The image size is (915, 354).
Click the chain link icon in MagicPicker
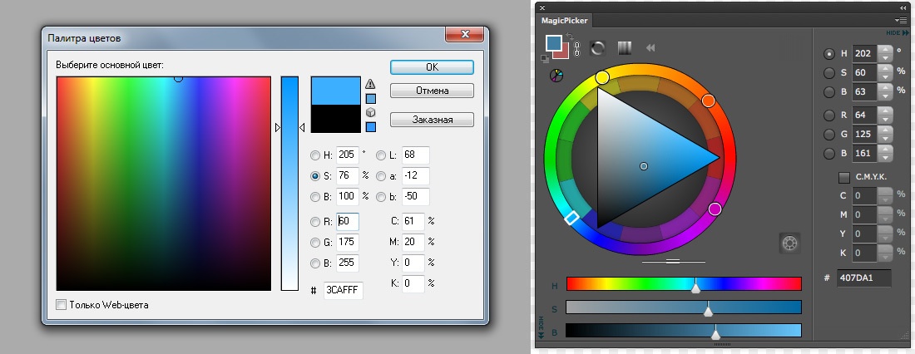point(577,49)
